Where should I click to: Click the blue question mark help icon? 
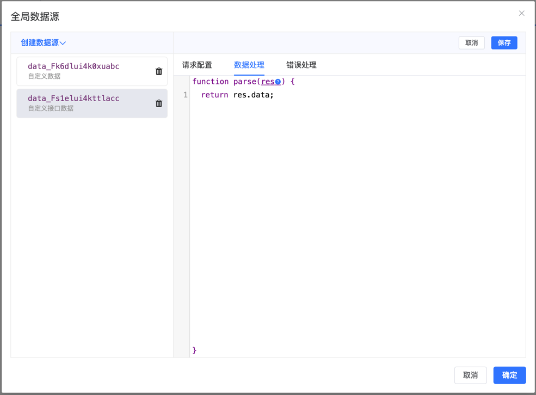pyautogui.click(x=278, y=82)
